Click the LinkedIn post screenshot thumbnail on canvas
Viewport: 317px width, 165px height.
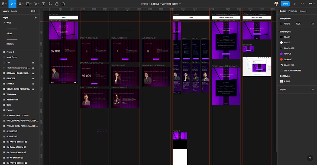tap(257, 67)
